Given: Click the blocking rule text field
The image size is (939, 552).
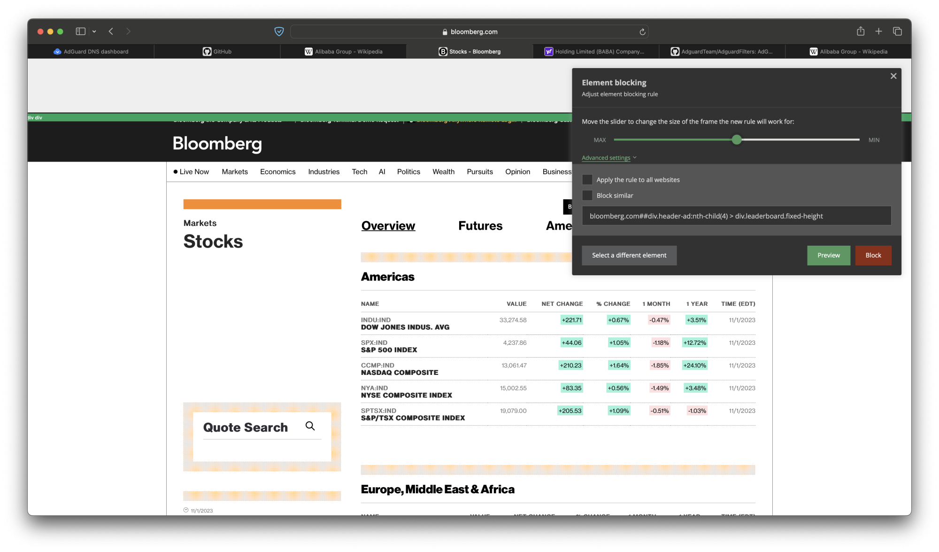Looking at the screenshot, I should [736, 216].
